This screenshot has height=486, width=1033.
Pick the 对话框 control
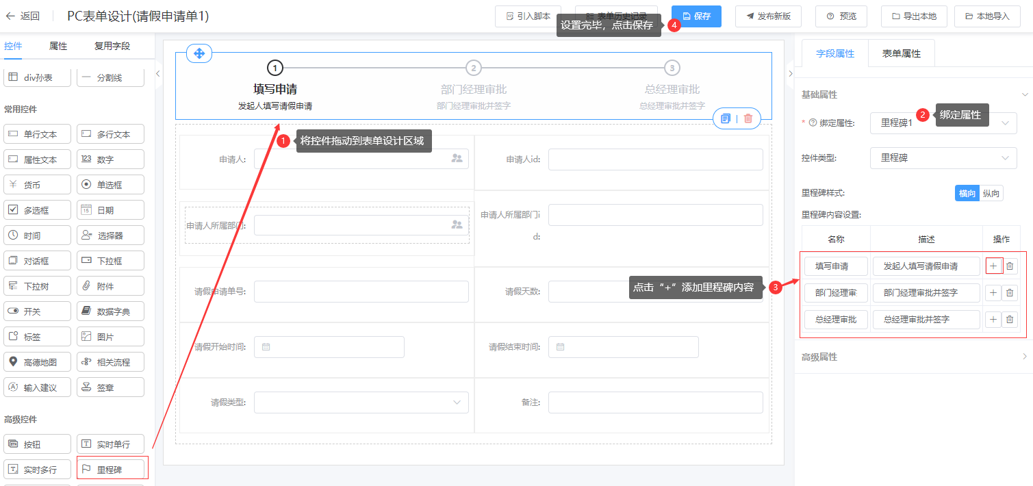37,261
